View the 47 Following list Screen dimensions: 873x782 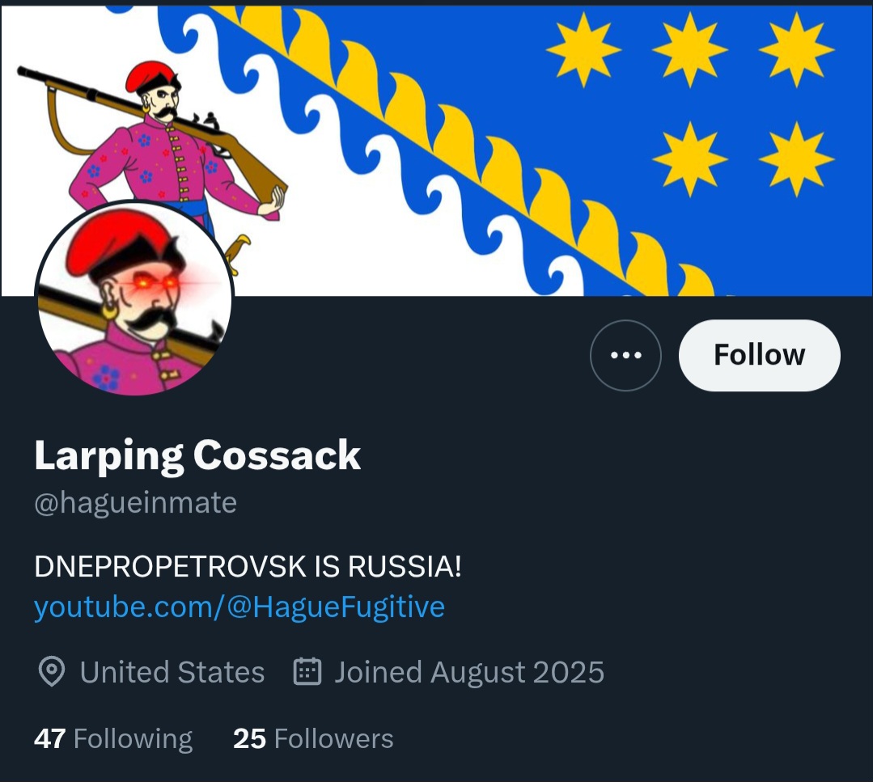(113, 738)
